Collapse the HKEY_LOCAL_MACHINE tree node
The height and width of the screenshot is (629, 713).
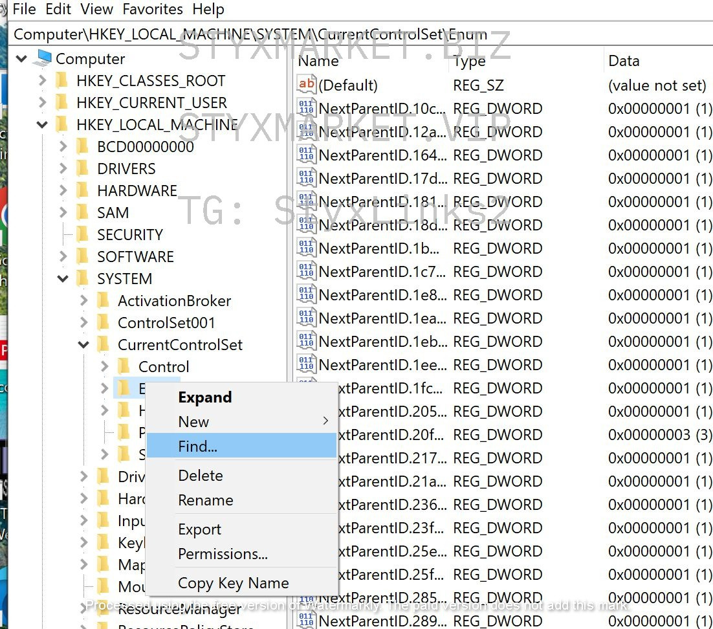click(x=42, y=125)
